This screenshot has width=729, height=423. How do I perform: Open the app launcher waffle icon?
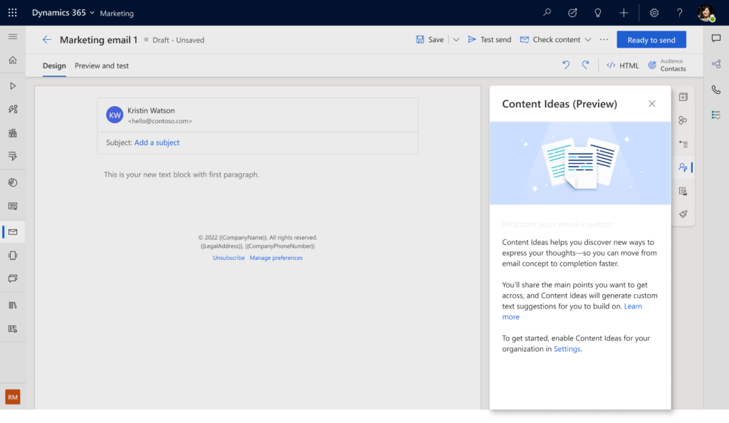12,13
